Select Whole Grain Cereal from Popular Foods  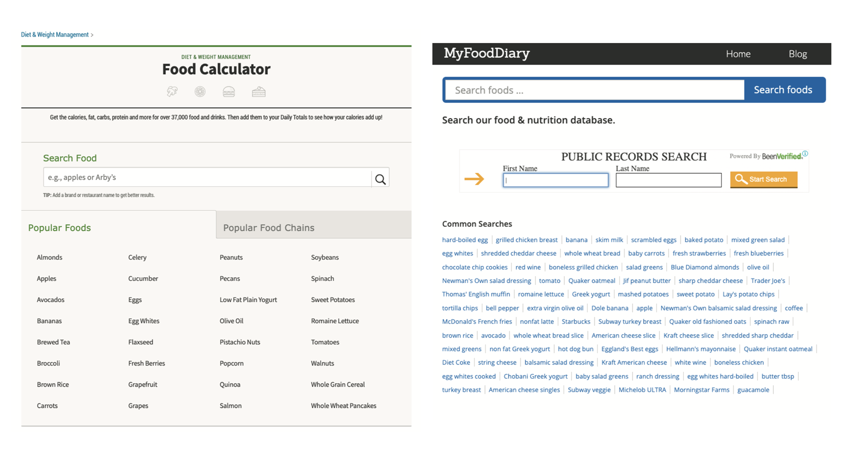point(338,385)
